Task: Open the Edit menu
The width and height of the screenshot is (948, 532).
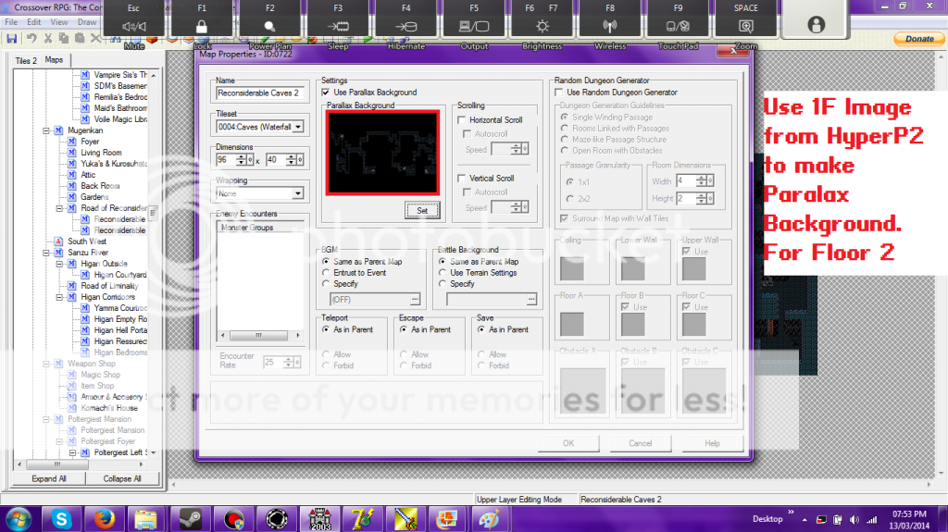Action: click(x=34, y=21)
